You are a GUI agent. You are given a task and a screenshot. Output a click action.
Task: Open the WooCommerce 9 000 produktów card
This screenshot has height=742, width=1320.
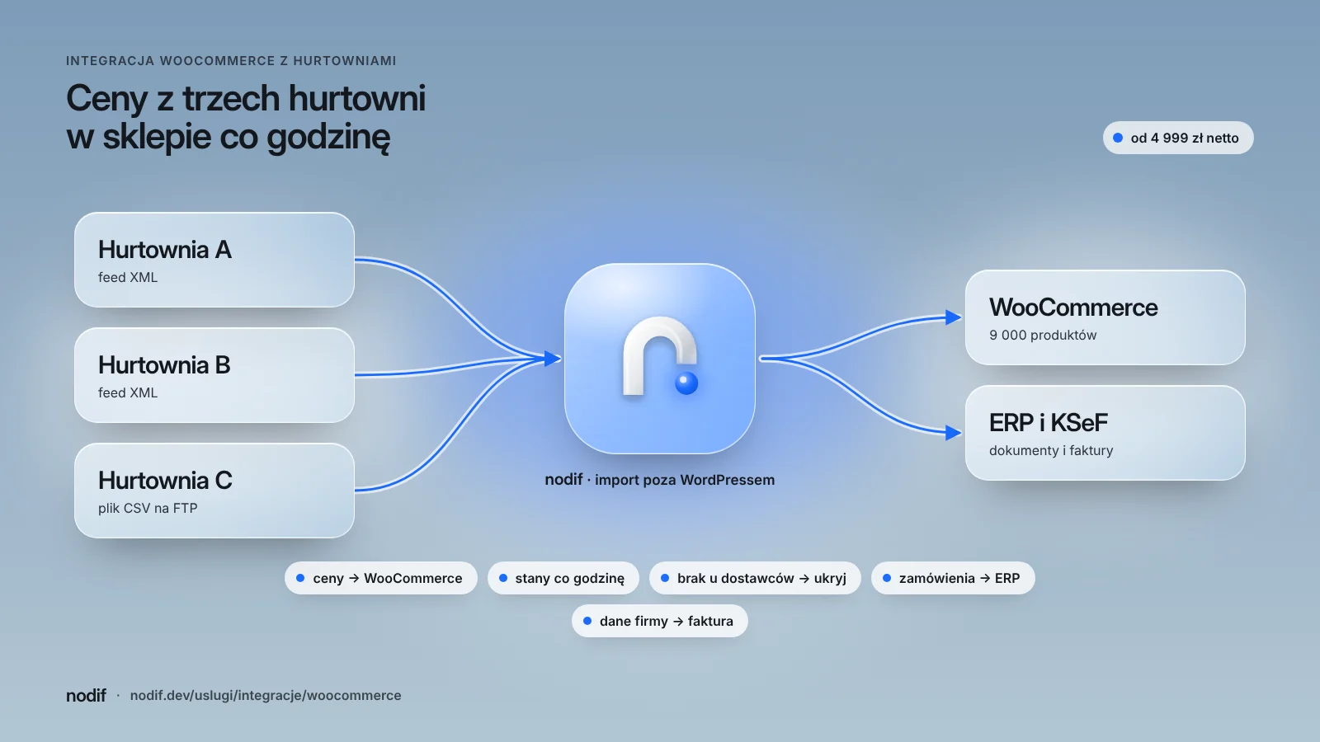(1105, 317)
